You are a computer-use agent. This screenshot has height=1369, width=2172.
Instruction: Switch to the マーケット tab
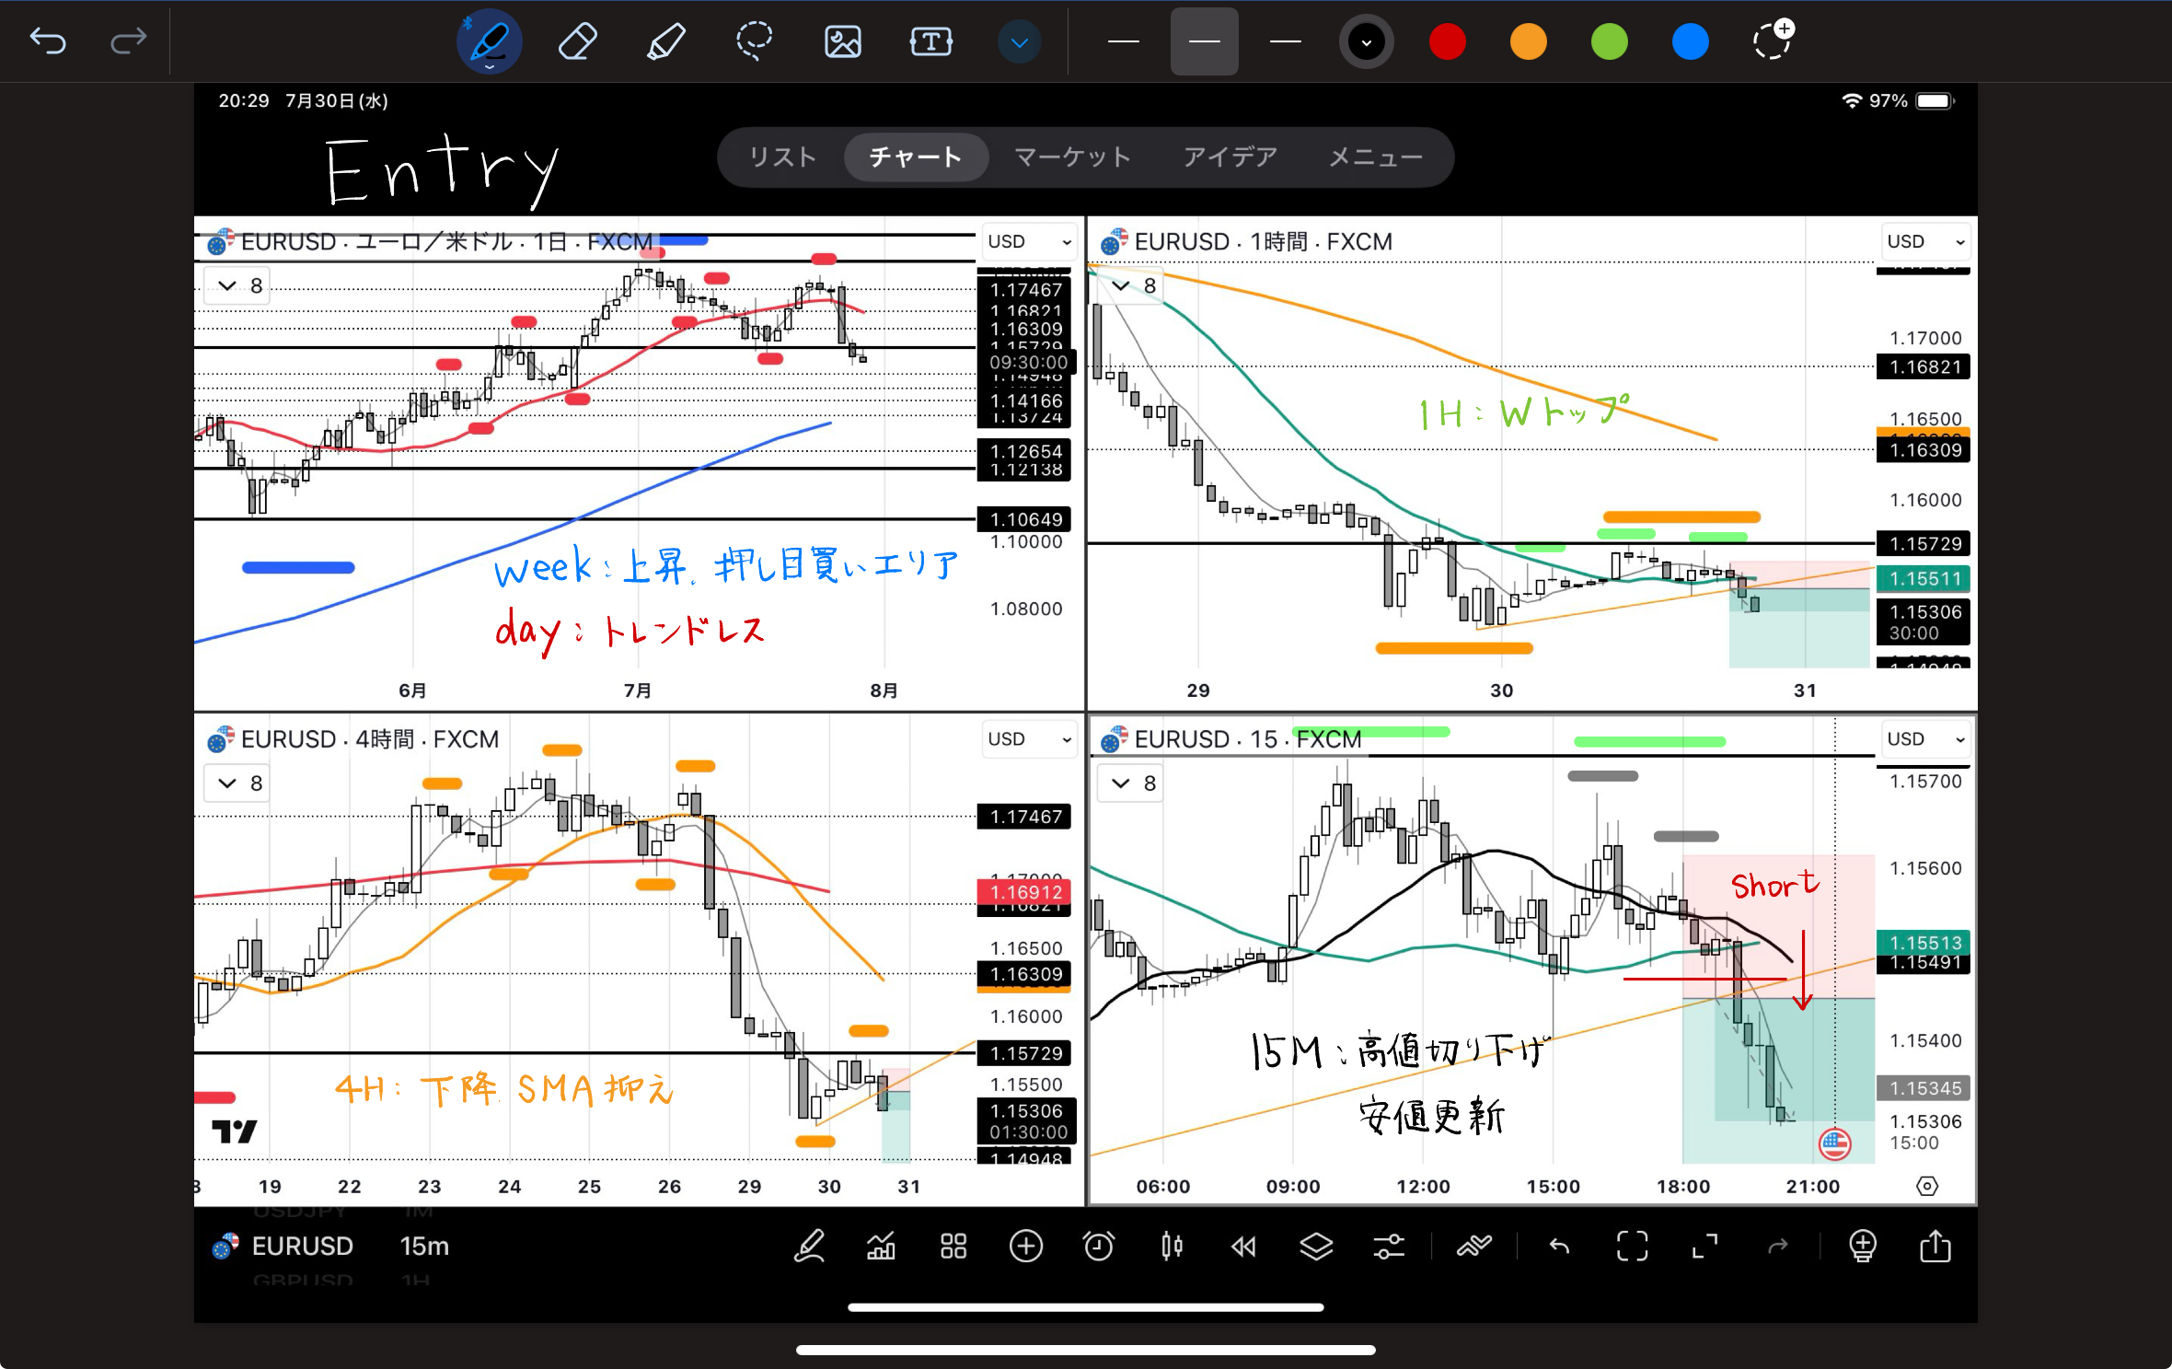[1072, 157]
